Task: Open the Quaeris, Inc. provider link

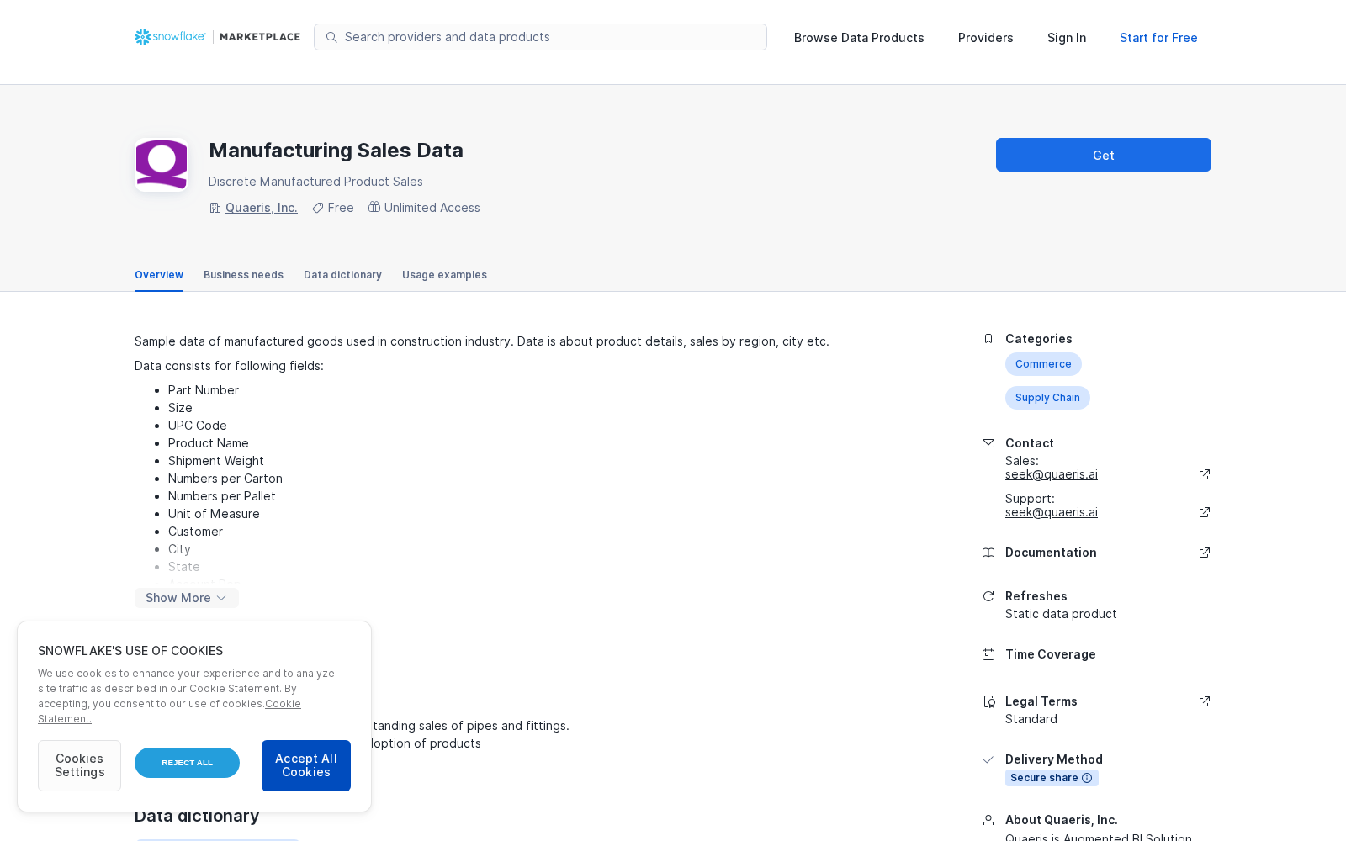Action: tap(262, 208)
